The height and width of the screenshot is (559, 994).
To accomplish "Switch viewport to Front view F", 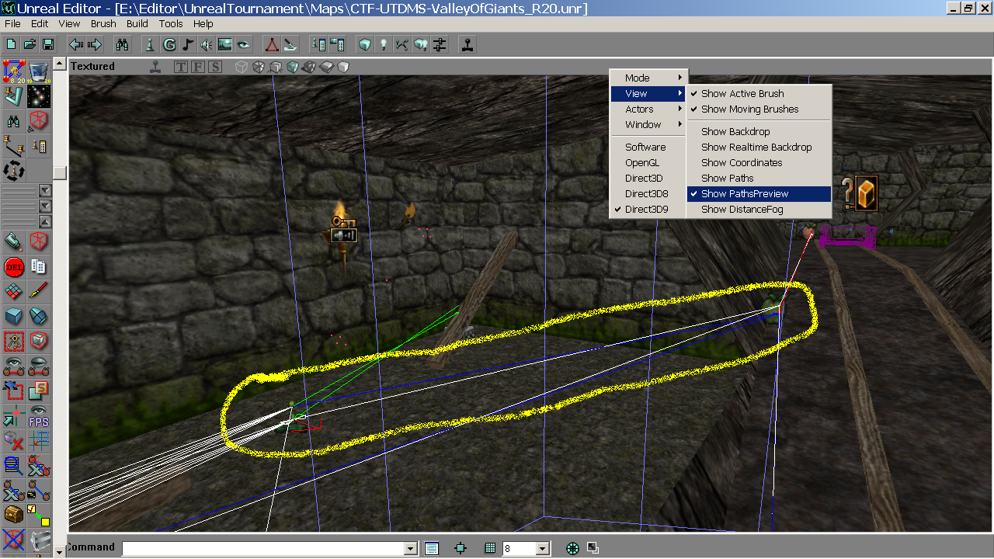I will [x=198, y=67].
